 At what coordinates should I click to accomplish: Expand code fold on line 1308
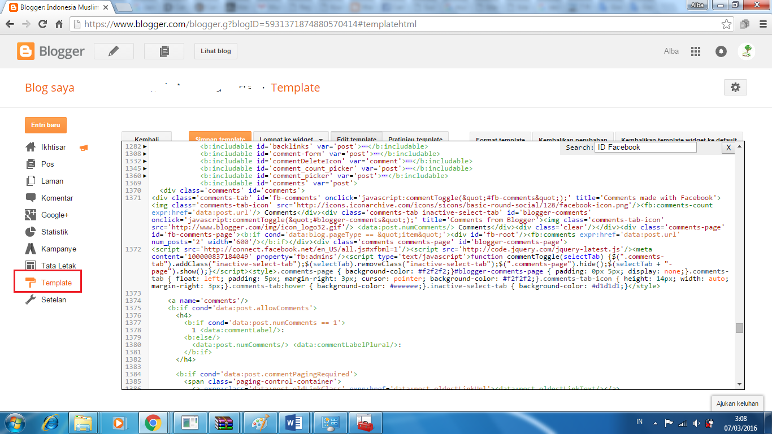pos(145,154)
